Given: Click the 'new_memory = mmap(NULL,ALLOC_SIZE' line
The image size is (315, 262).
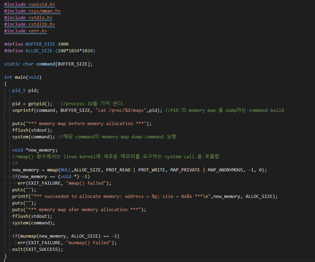Looking at the screenshot, I should [139, 170].
